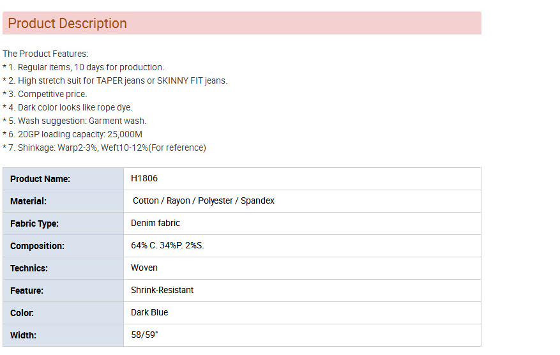Image resolution: width=560 pixels, height=355 pixels.
Task: Click the Product Description heading
Action: [67, 24]
